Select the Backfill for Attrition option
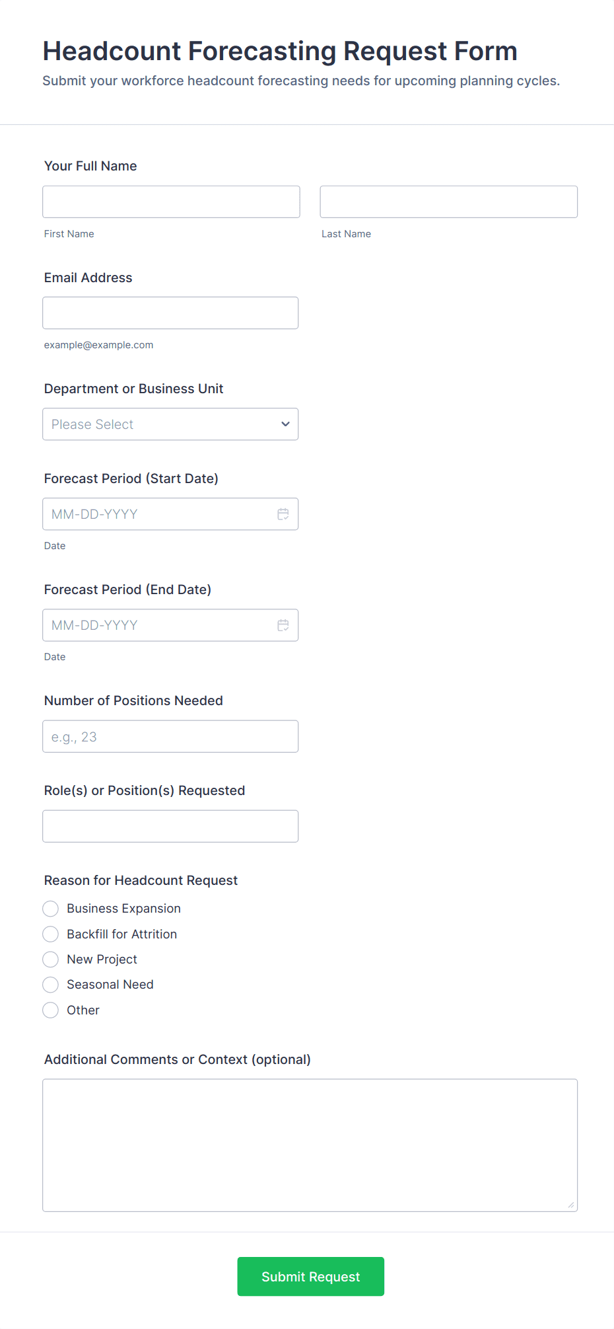This screenshot has height=1329, width=614. click(x=51, y=934)
